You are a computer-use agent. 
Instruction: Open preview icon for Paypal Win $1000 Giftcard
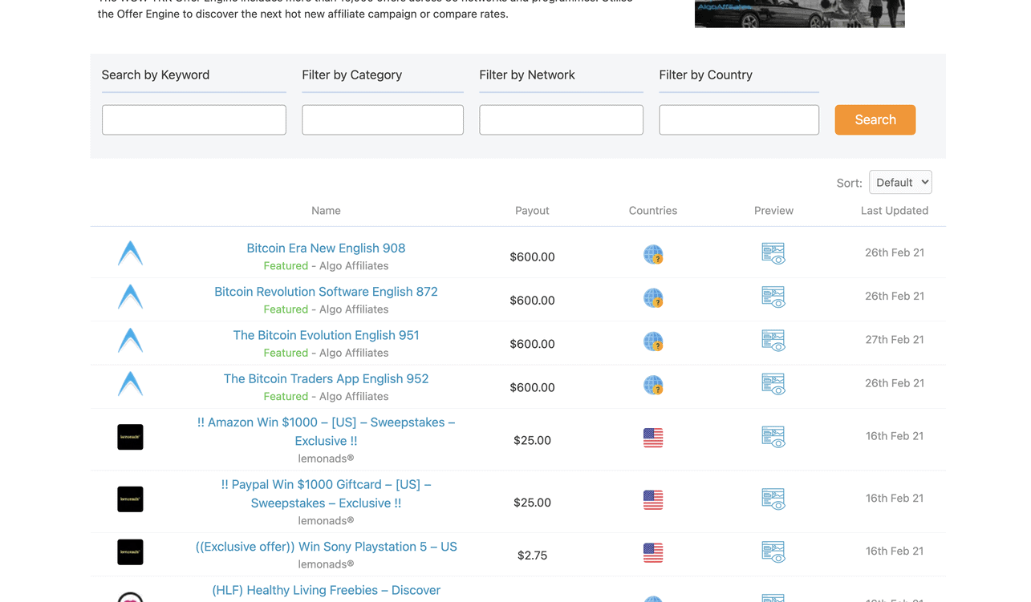pyautogui.click(x=773, y=499)
